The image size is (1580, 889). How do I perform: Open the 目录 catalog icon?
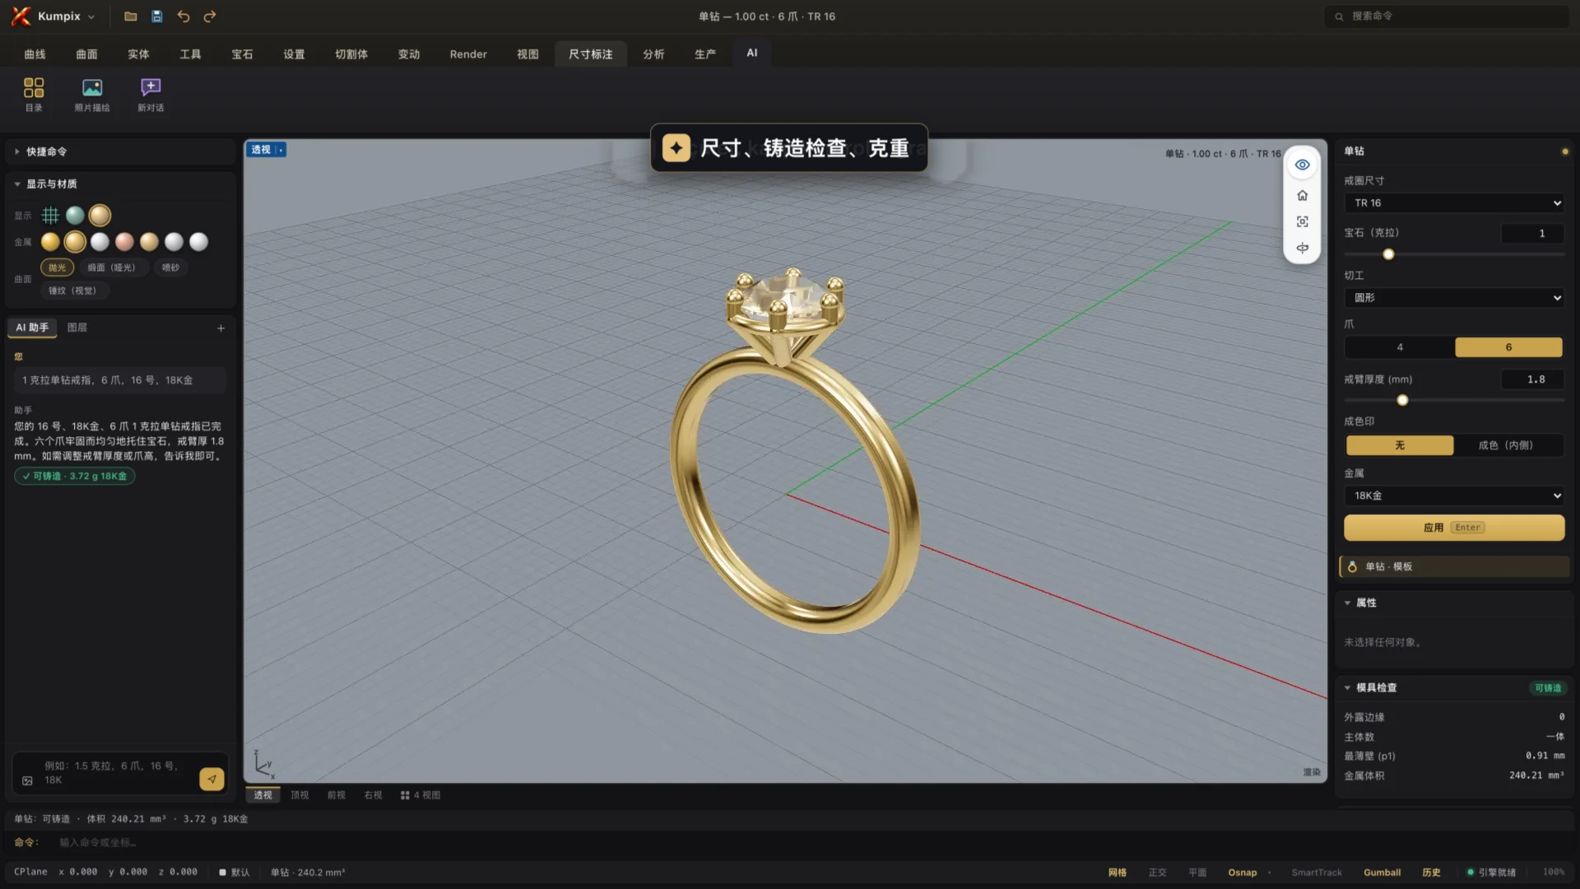pos(34,95)
